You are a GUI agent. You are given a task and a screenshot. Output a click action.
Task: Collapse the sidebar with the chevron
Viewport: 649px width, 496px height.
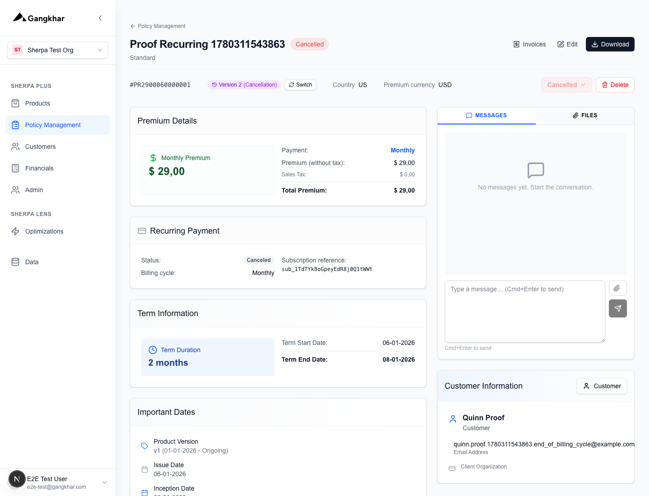[100, 18]
